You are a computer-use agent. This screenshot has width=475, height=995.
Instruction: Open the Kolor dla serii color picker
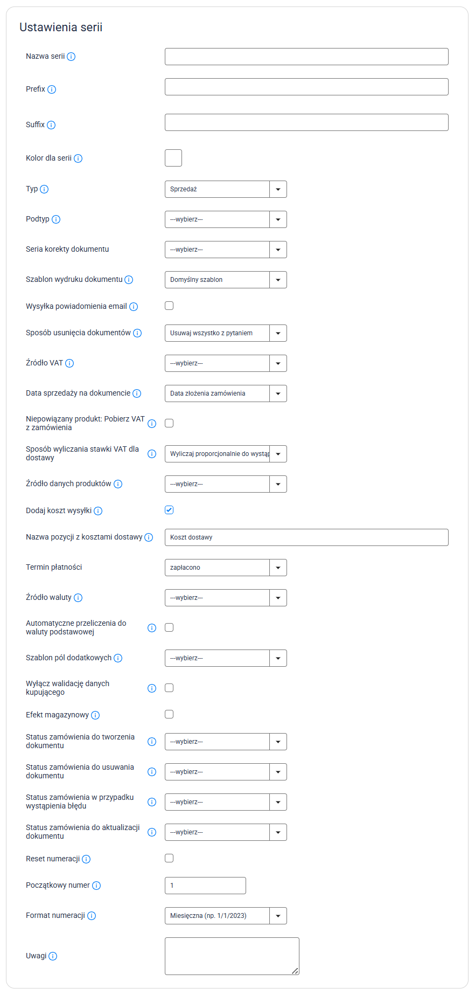[x=173, y=158]
